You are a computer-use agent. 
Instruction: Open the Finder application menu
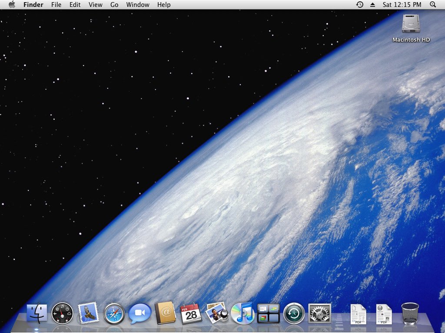click(x=33, y=5)
